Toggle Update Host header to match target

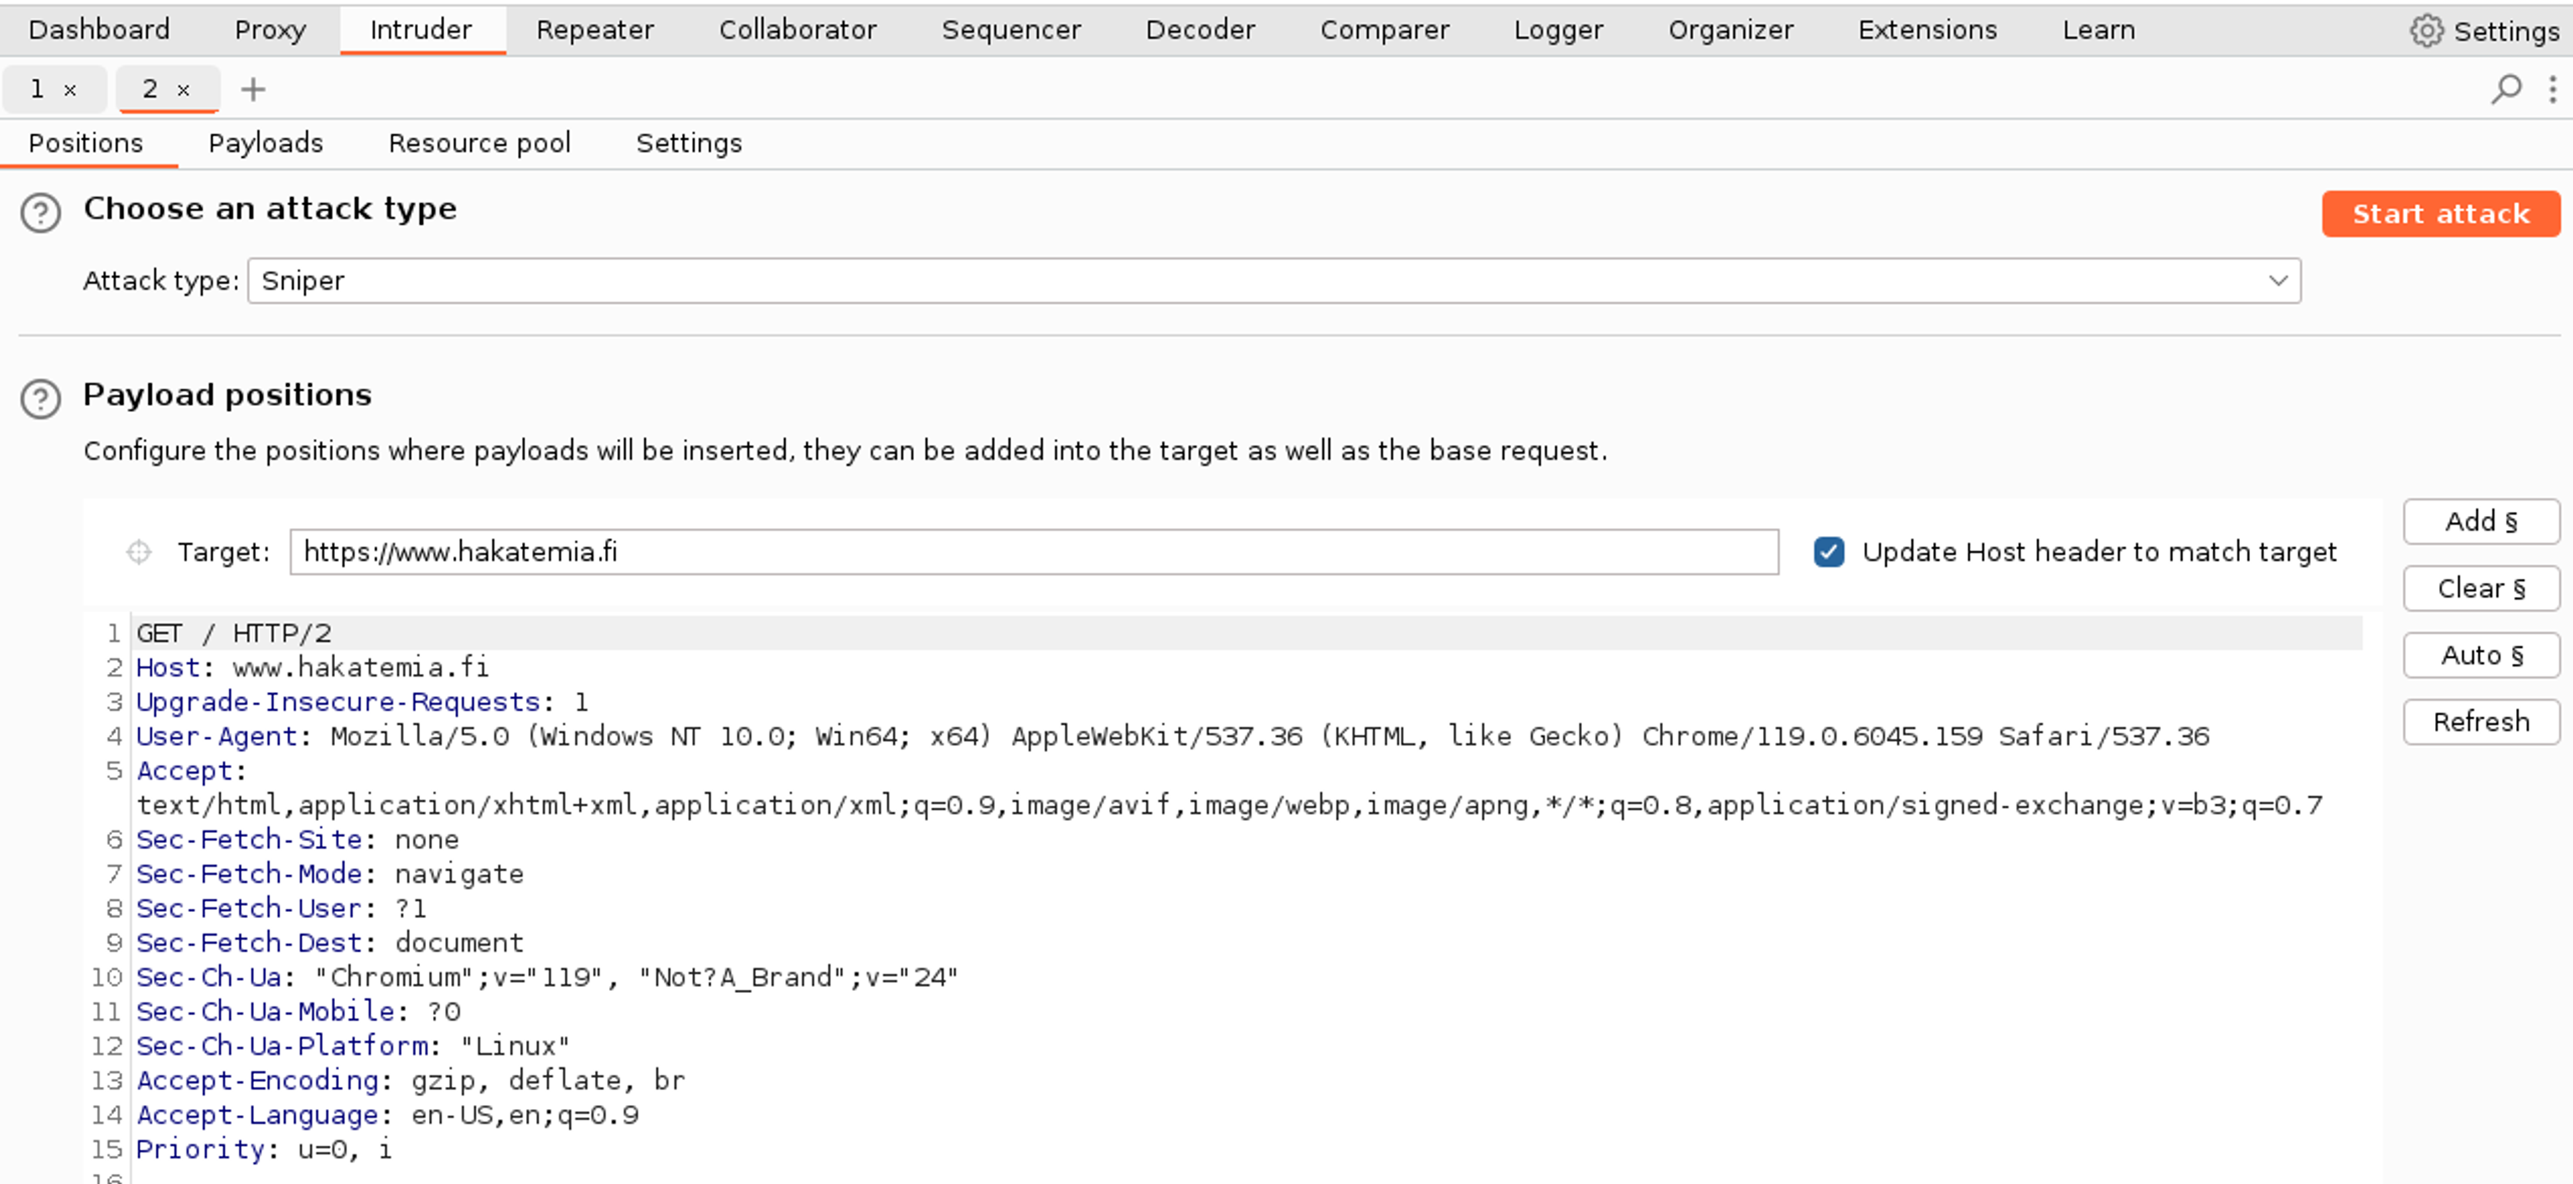[x=1829, y=551]
